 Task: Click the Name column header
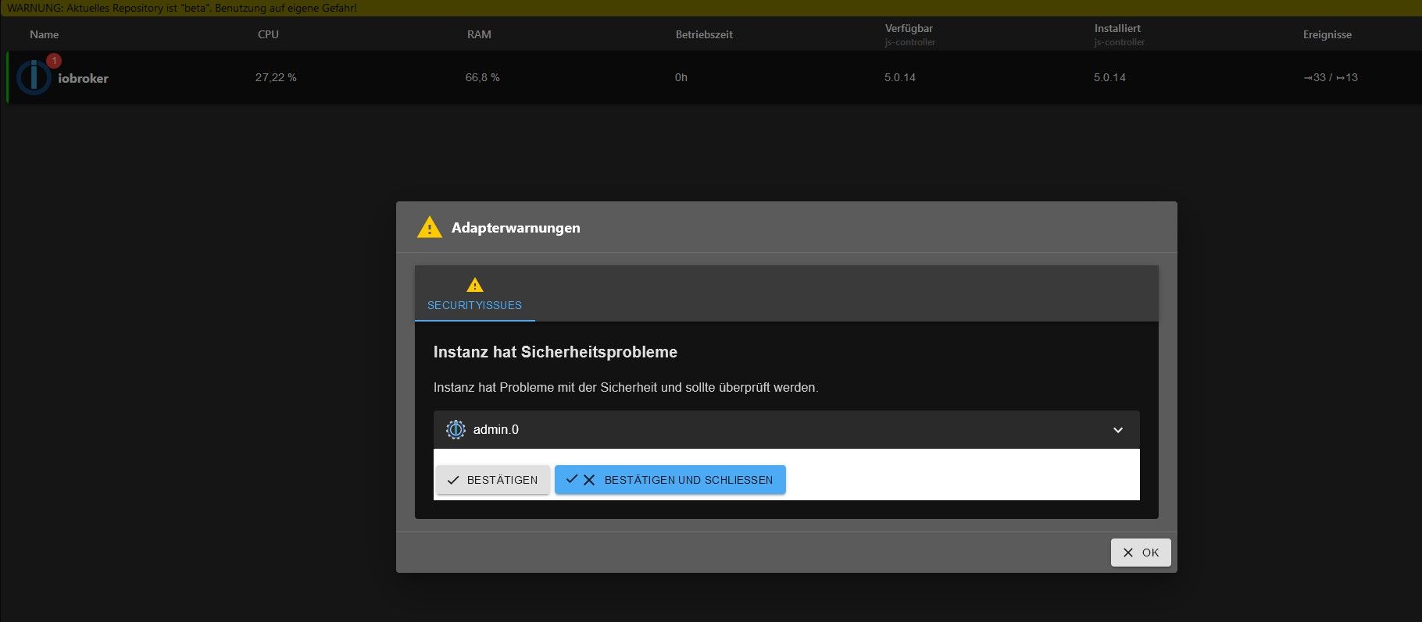pyautogui.click(x=45, y=34)
